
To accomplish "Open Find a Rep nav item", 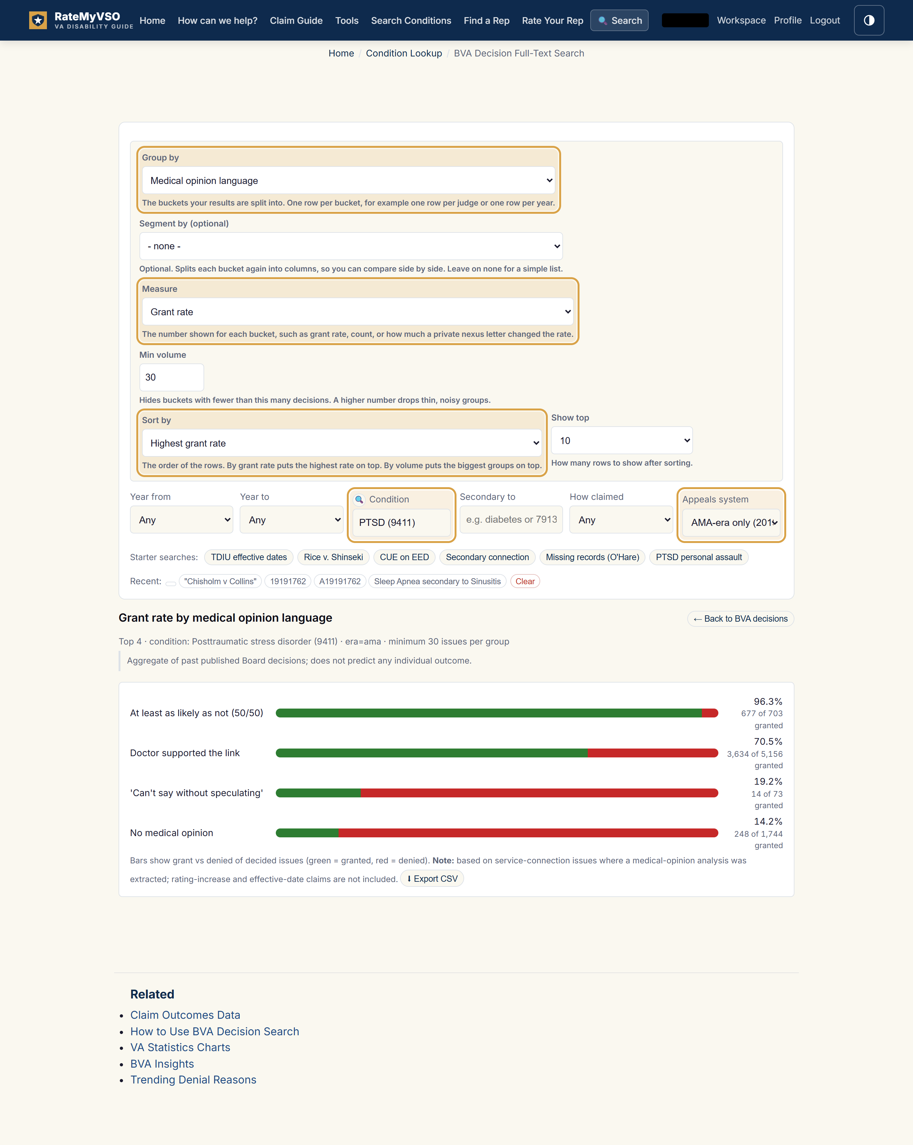I will pyautogui.click(x=486, y=20).
